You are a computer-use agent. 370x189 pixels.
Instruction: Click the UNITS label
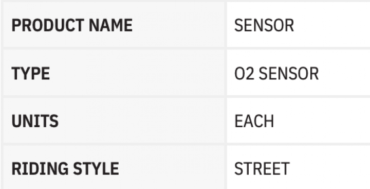(x=35, y=121)
